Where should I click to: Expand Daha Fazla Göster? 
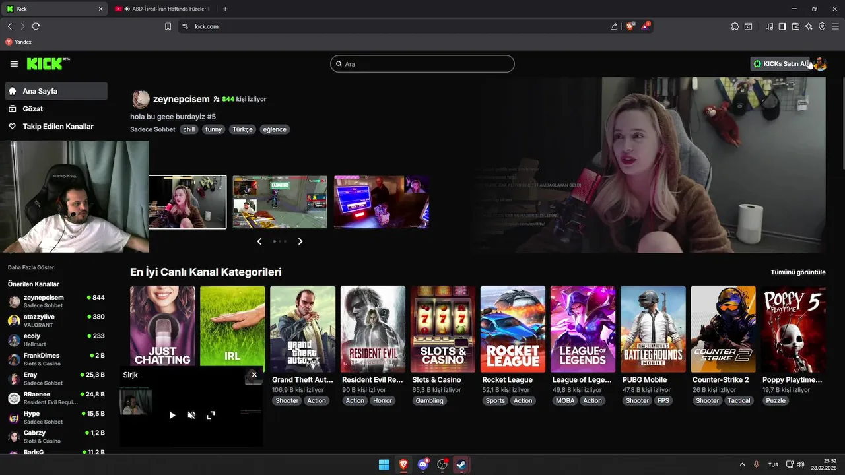tap(31, 267)
